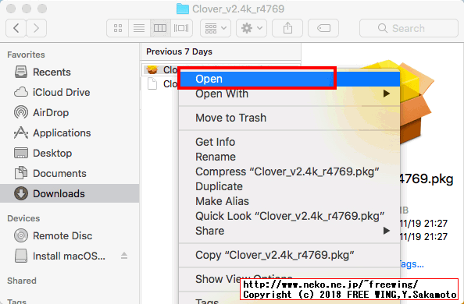Screen dimensions: 464x304
Task: Select Remote Disc under Devices
Action: [x=70, y=235]
